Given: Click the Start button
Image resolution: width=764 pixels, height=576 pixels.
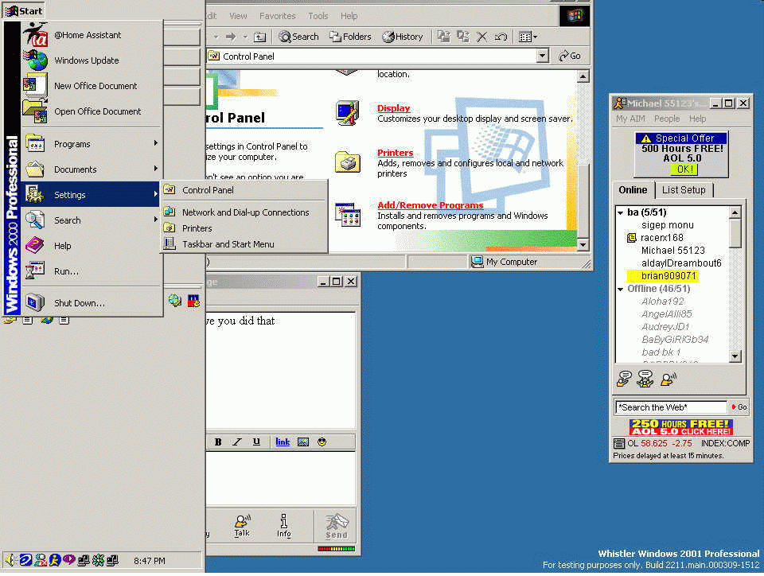Looking at the screenshot, I should [23, 10].
